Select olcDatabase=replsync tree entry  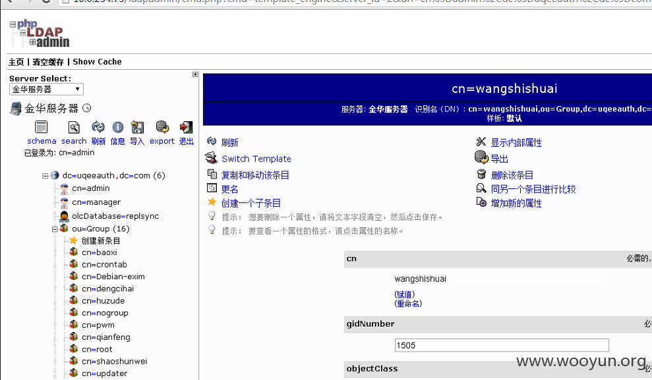pyautogui.click(x=115, y=216)
